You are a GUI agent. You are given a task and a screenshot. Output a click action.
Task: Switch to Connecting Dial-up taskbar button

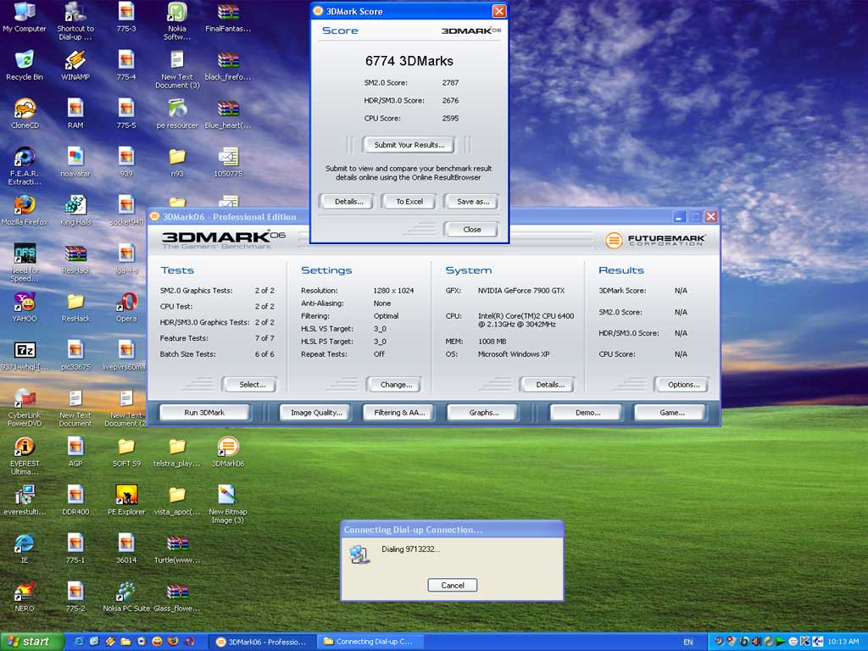[x=371, y=643]
